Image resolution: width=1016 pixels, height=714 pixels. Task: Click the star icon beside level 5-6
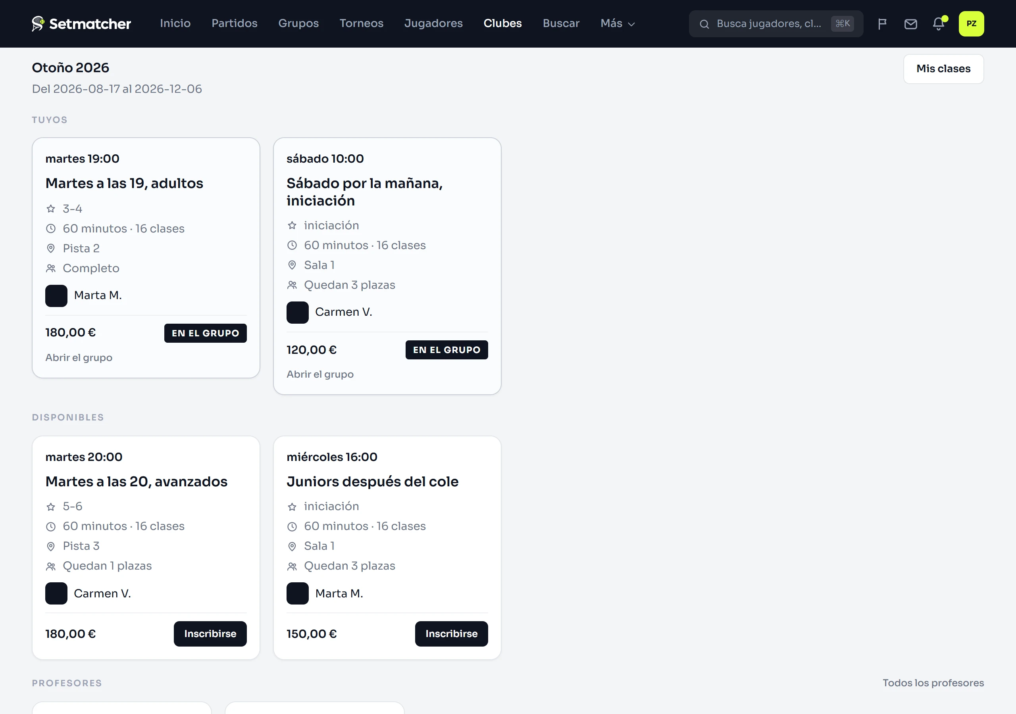pos(51,507)
